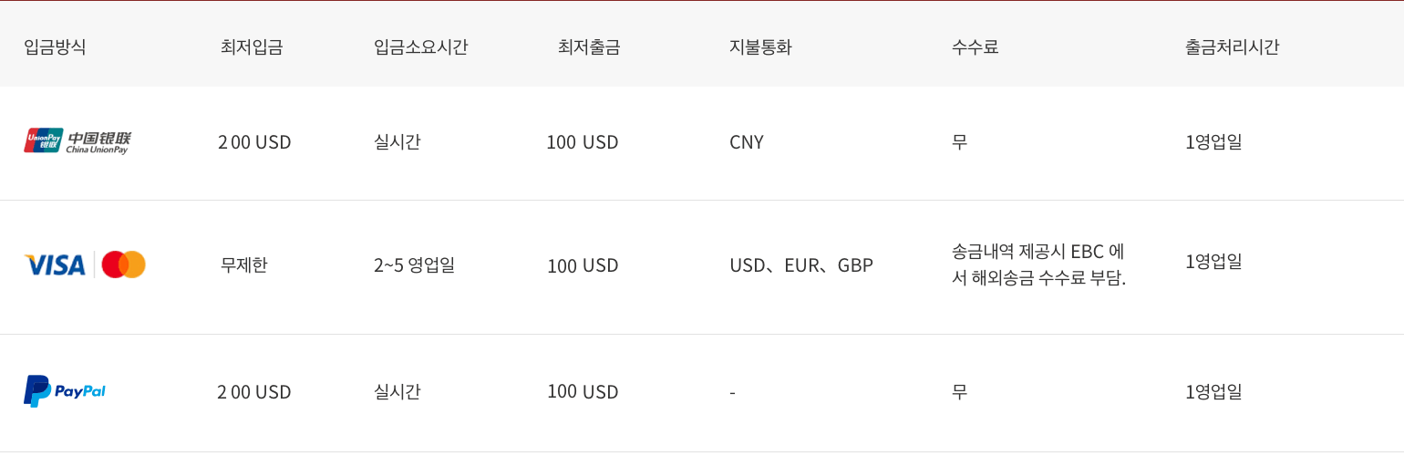
Task: Click the VISA logo
Action: (55, 265)
